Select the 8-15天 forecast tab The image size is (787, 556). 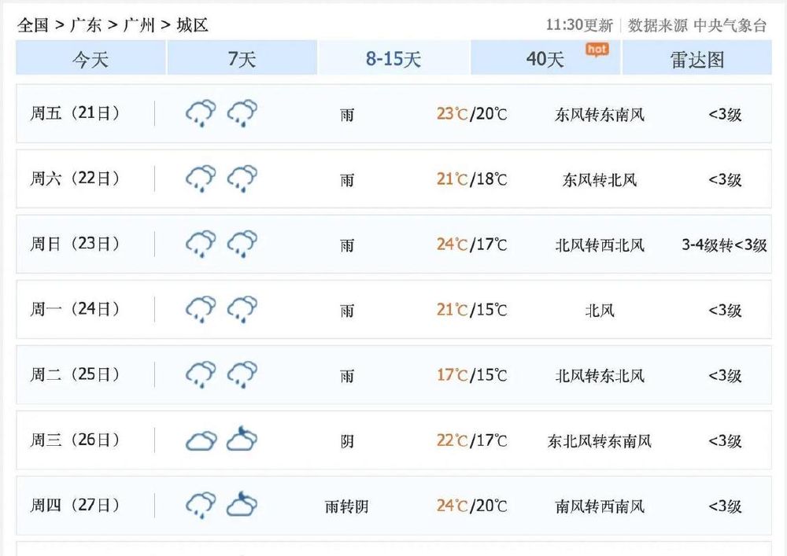(x=393, y=58)
